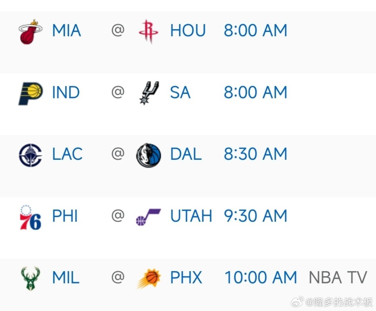Click the Utah Jazz logo
Screen dimensions: 376x311
(x=148, y=217)
